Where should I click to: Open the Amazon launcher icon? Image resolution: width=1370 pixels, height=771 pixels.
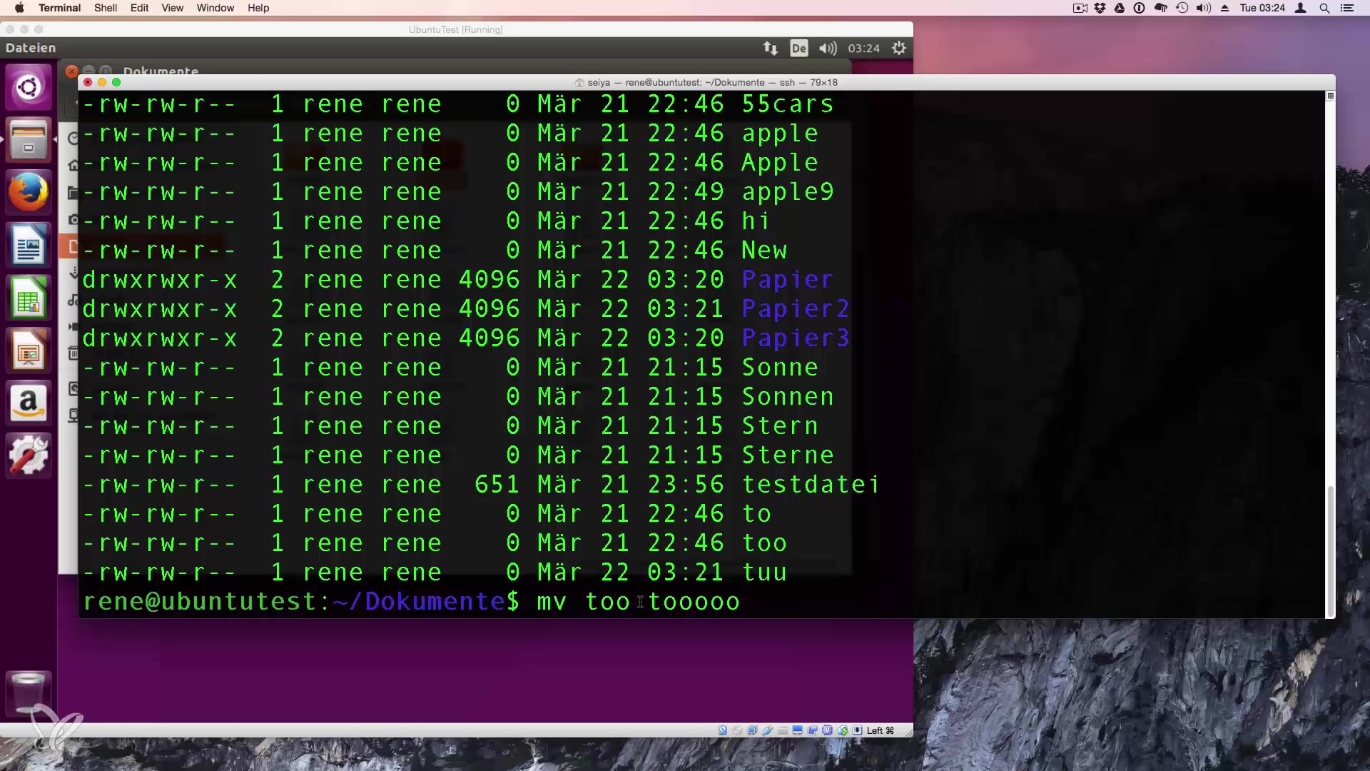29,403
